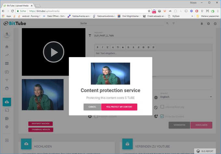Open the wallet icon in sidebar
Viewport: 221px width, 154px height.
pos(7,119)
